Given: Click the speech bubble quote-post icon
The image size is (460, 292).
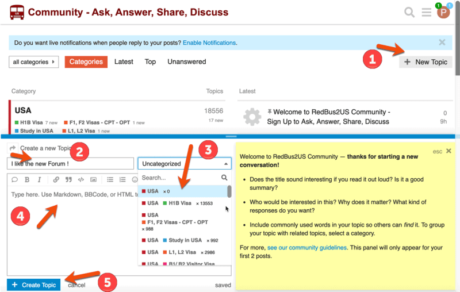Looking at the screenshot, I should click(14, 180).
